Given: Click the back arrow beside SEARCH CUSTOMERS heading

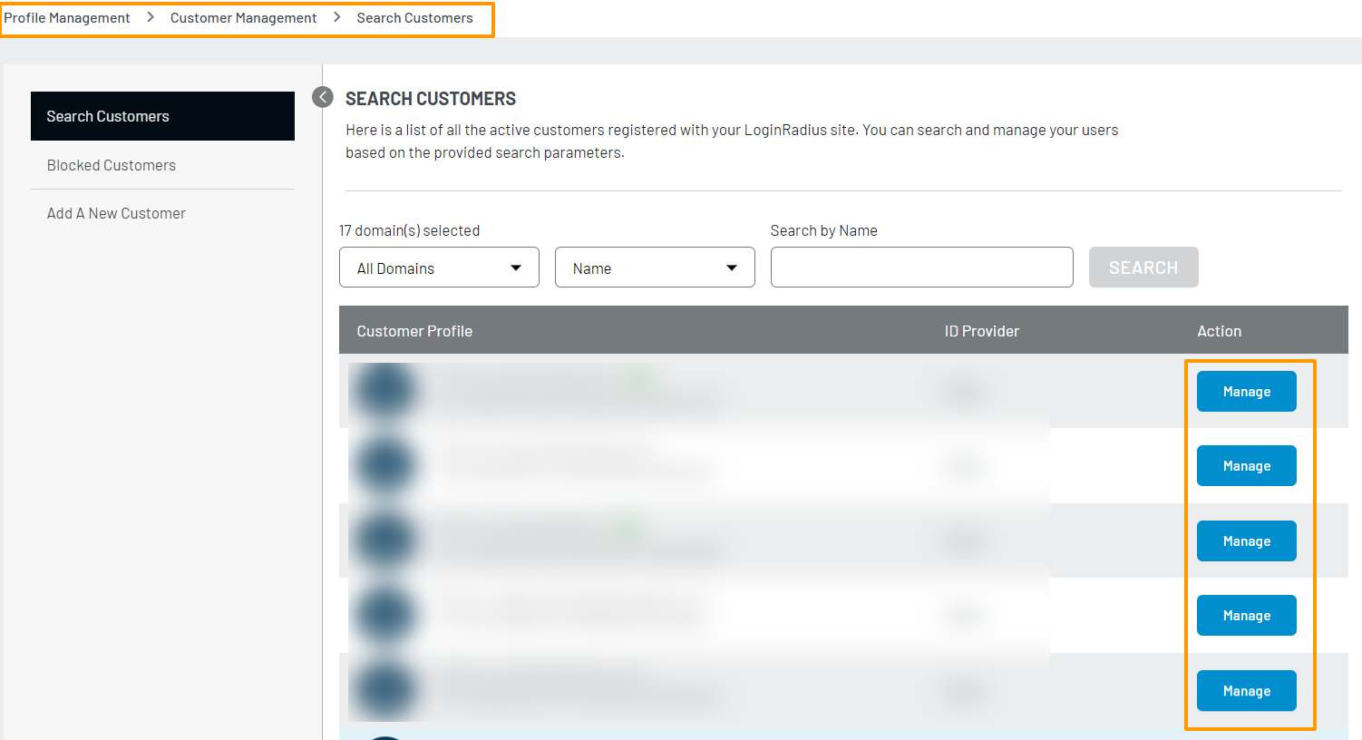Looking at the screenshot, I should pos(322,97).
